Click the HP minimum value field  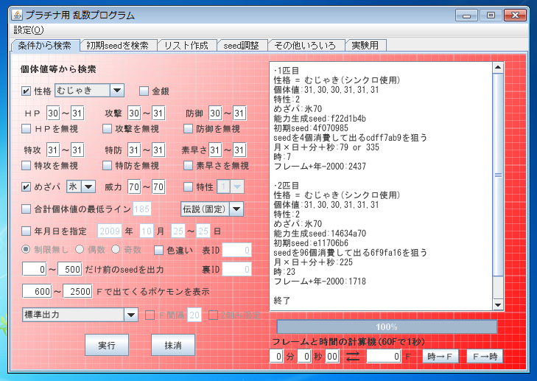[53, 113]
